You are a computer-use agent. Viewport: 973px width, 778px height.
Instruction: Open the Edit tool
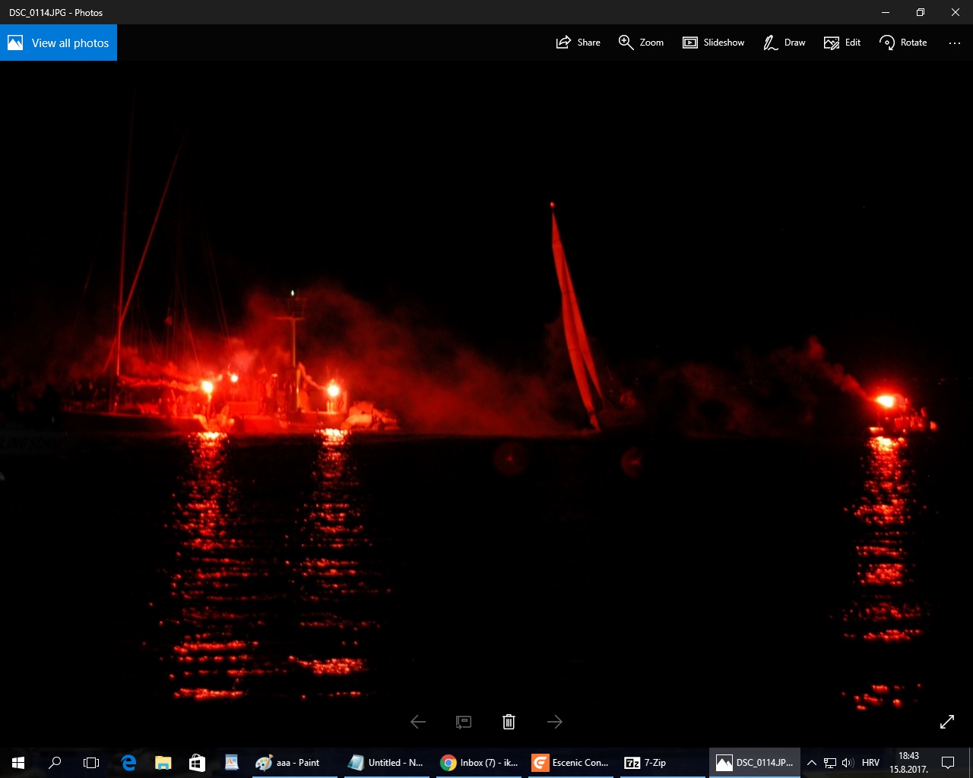pos(841,43)
